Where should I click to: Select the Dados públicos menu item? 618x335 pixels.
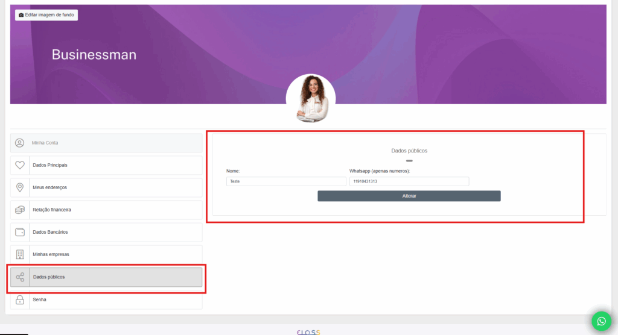tap(106, 277)
